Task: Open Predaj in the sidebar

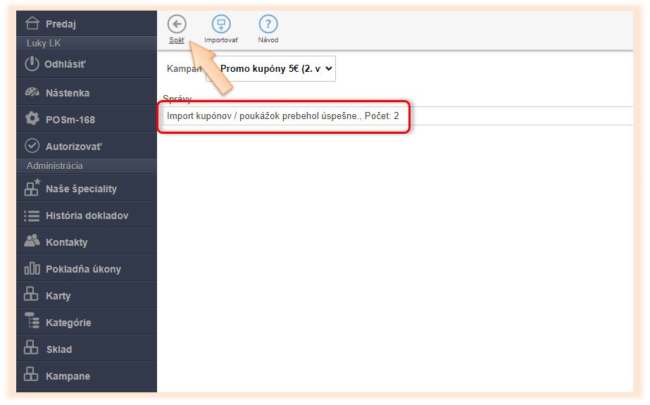Action: click(x=61, y=24)
